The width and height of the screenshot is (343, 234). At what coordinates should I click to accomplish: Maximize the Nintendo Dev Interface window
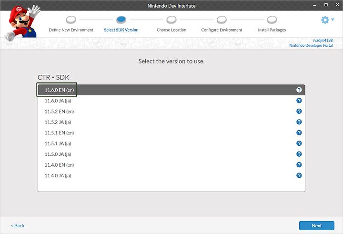click(x=326, y=5)
